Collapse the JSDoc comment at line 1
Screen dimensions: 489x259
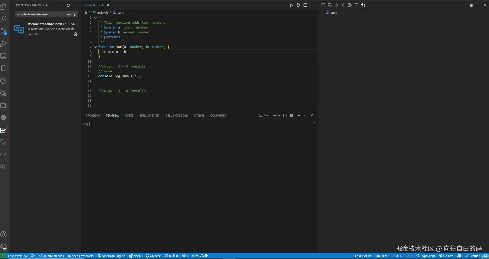pos(95,17)
